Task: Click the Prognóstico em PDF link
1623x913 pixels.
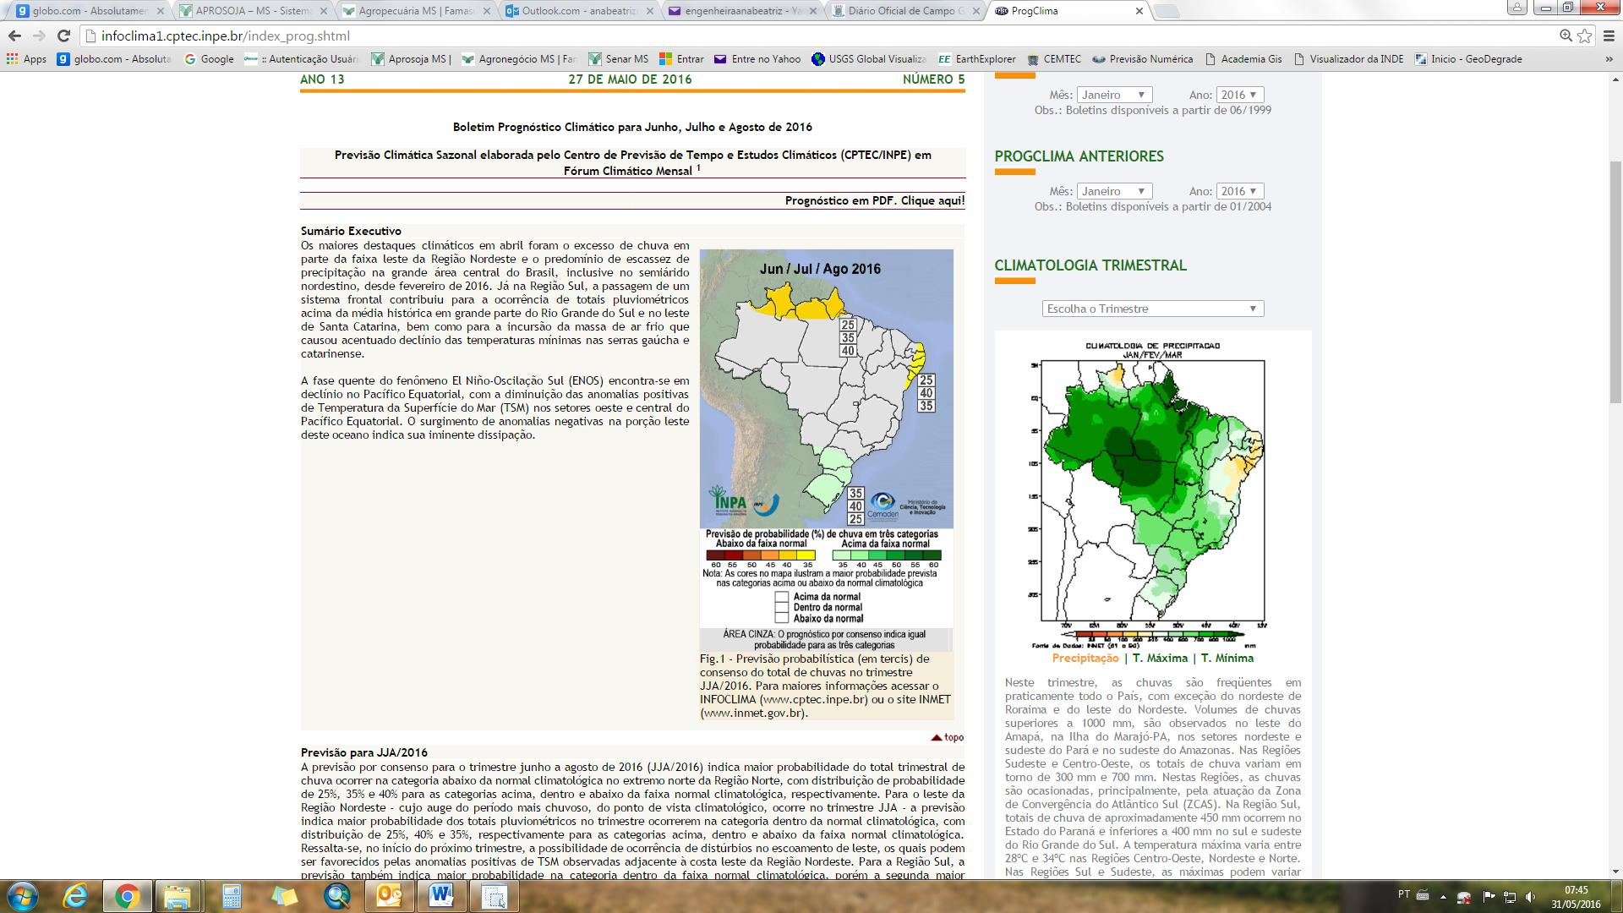Action: [875, 200]
